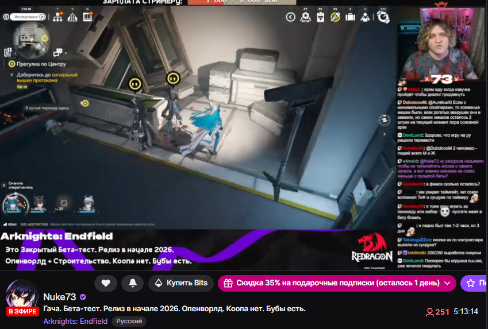The width and height of the screenshot is (488, 329).
Task: Click the Купить Bits button
Action: pos(181,283)
